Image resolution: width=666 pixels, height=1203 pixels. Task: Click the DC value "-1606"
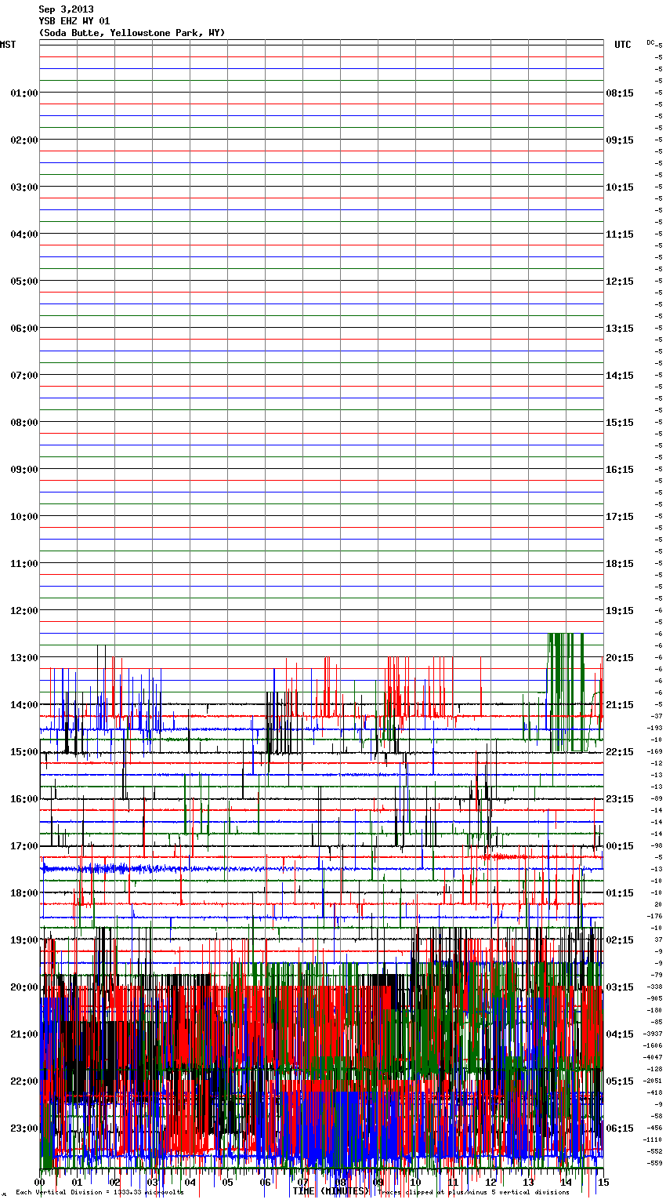pos(653,1045)
